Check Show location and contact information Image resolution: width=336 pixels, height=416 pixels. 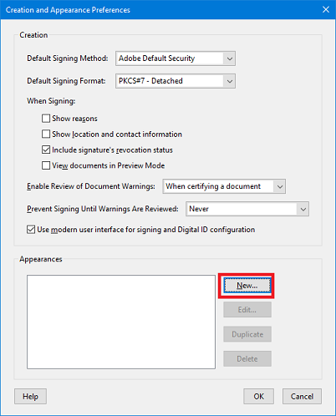[46, 134]
